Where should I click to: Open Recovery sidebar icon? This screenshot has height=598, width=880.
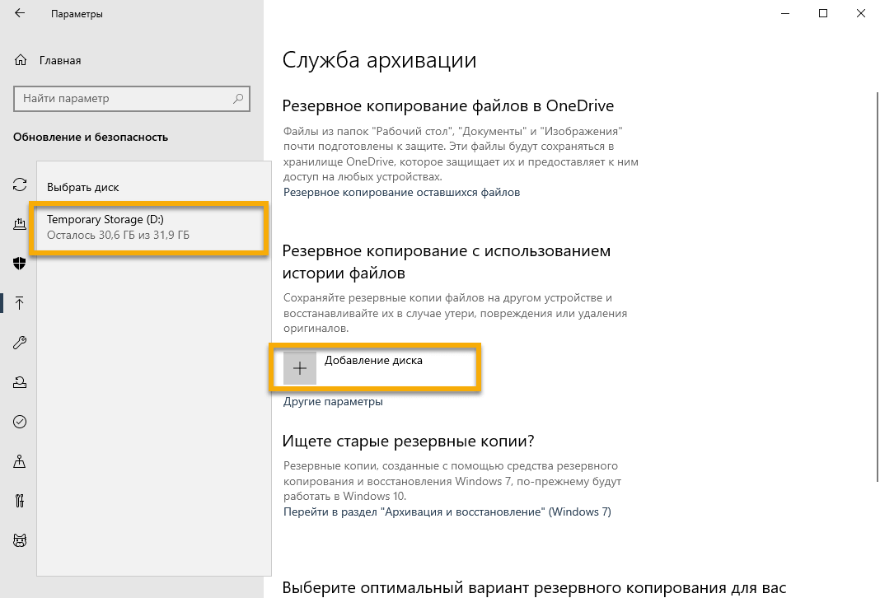(20, 382)
